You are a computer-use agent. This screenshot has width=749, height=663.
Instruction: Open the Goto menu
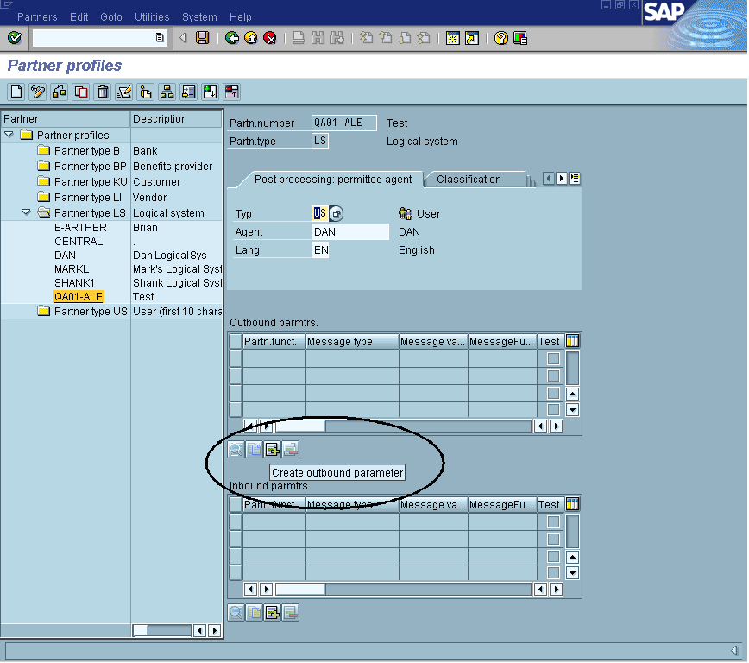(x=111, y=16)
